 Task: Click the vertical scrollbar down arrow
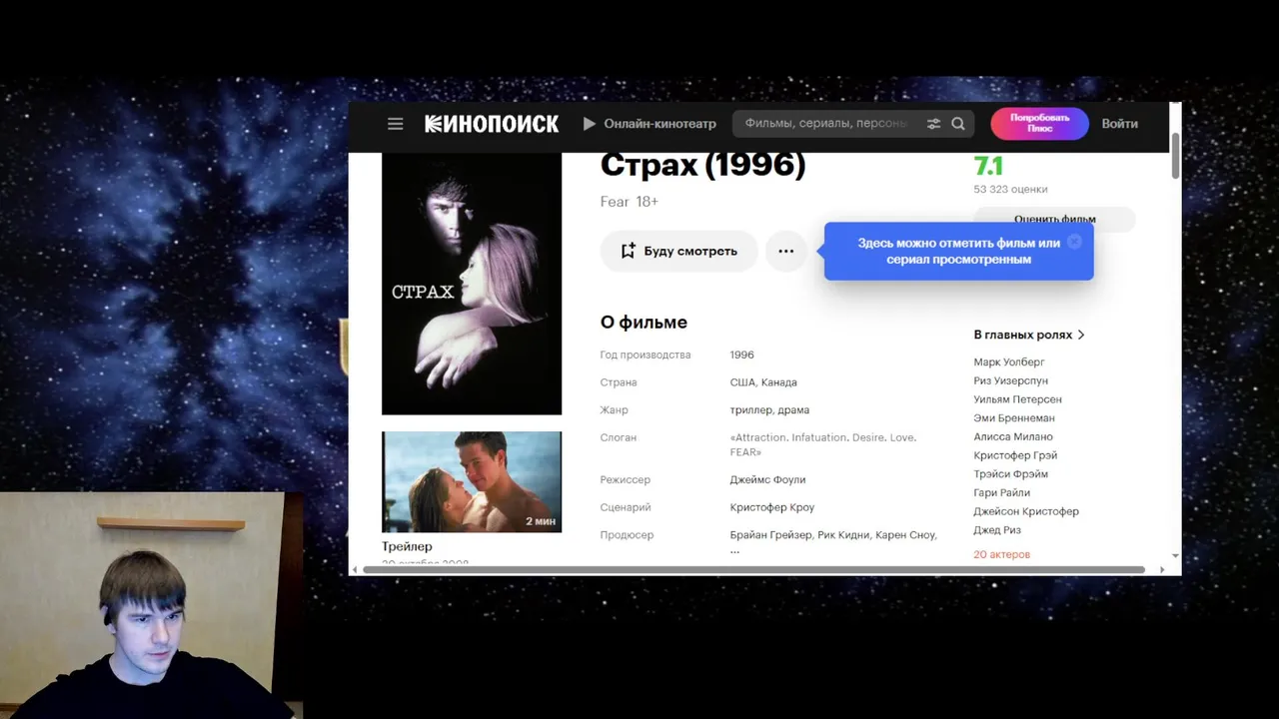pyautogui.click(x=1175, y=555)
